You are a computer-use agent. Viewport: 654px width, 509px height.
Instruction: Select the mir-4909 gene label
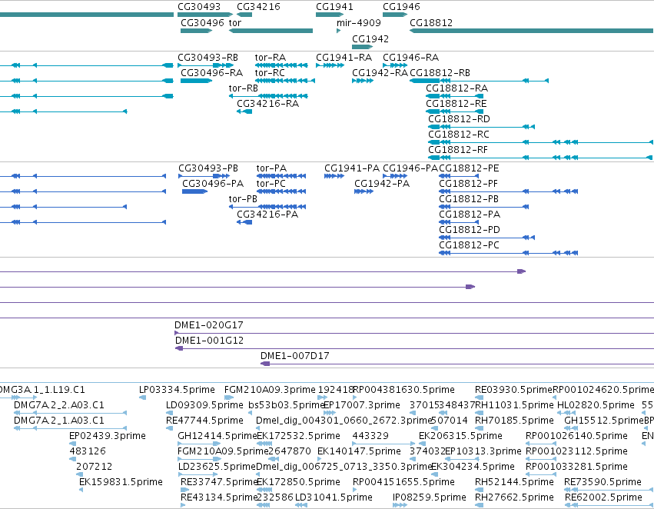(359, 22)
